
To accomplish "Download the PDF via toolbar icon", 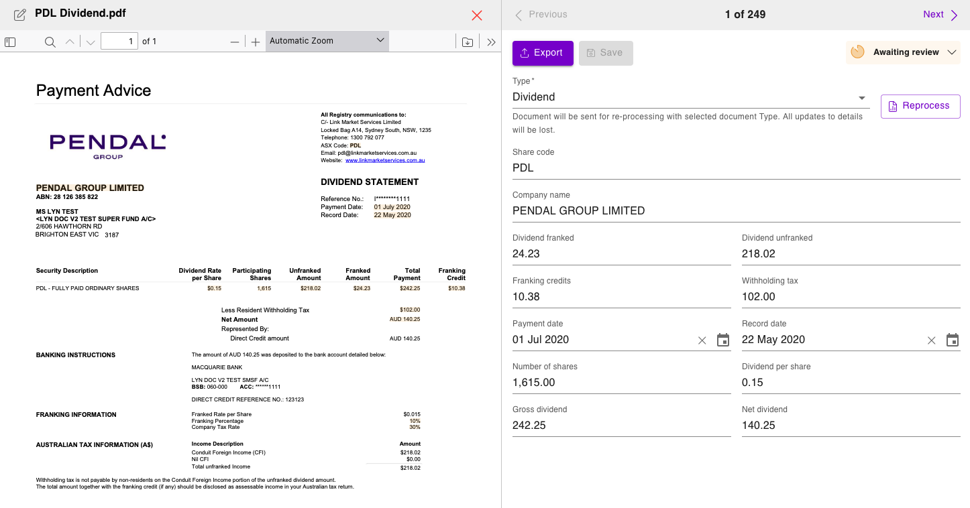I will [x=468, y=42].
